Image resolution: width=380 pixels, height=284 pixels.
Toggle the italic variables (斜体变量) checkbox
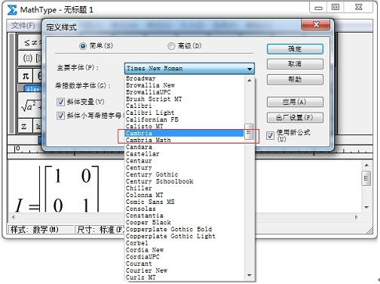click(60, 102)
